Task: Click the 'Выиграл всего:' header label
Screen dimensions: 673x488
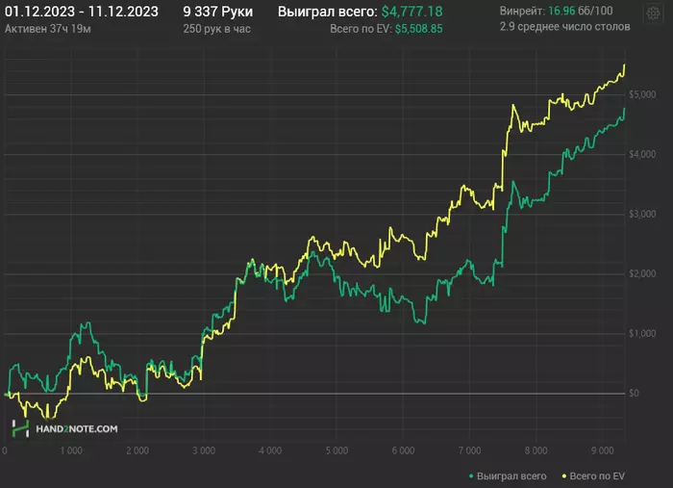Action: [x=328, y=12]
